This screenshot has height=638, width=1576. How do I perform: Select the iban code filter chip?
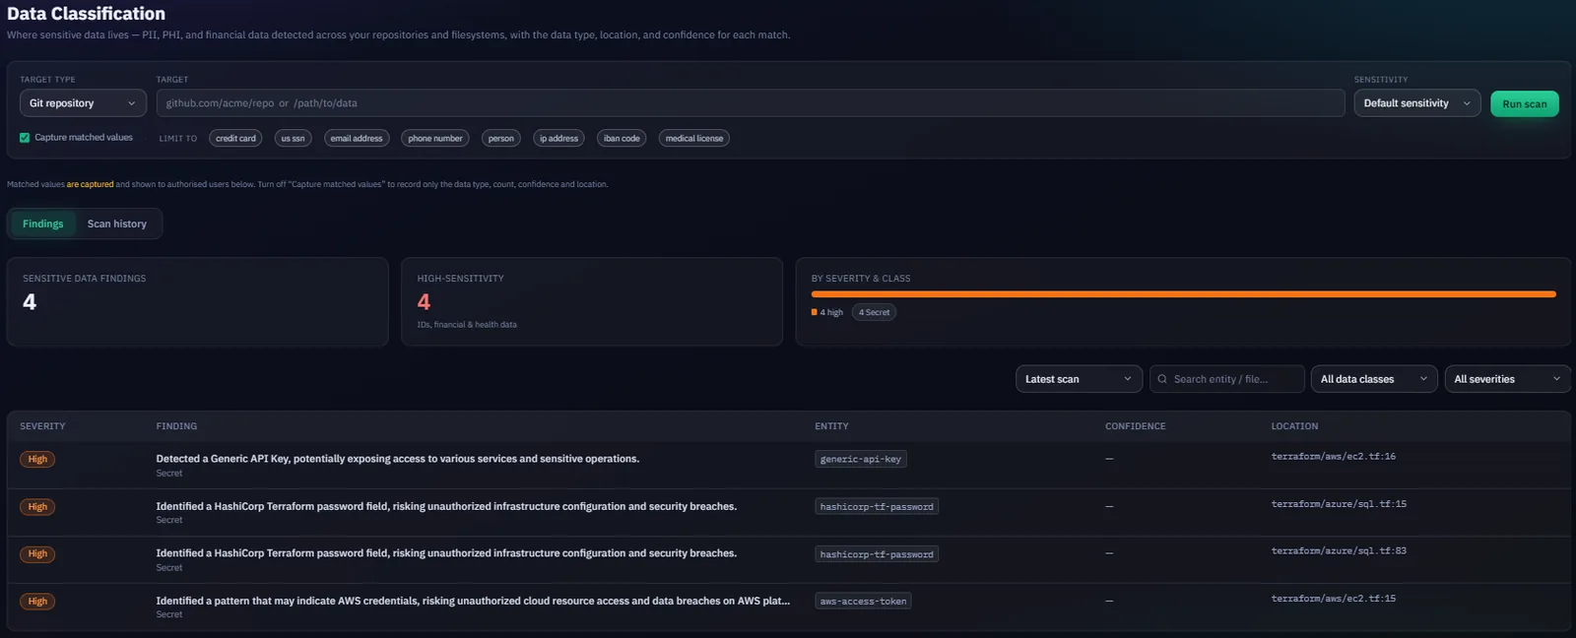(x=622, y=139)
